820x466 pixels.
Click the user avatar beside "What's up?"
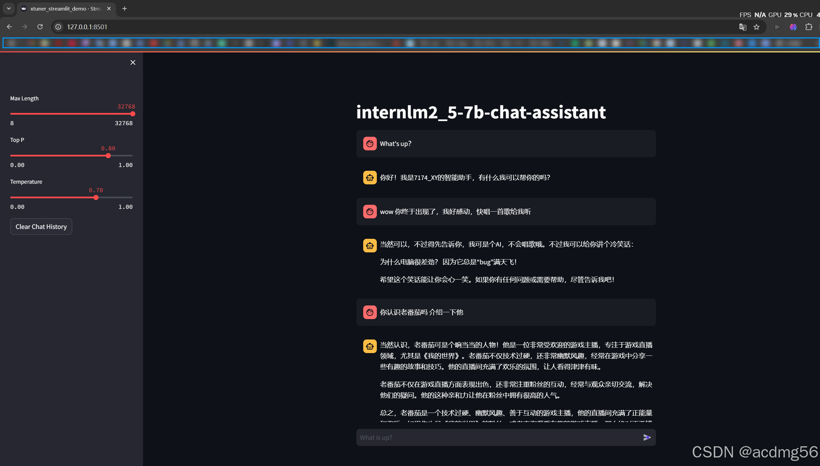pos(370,144)
